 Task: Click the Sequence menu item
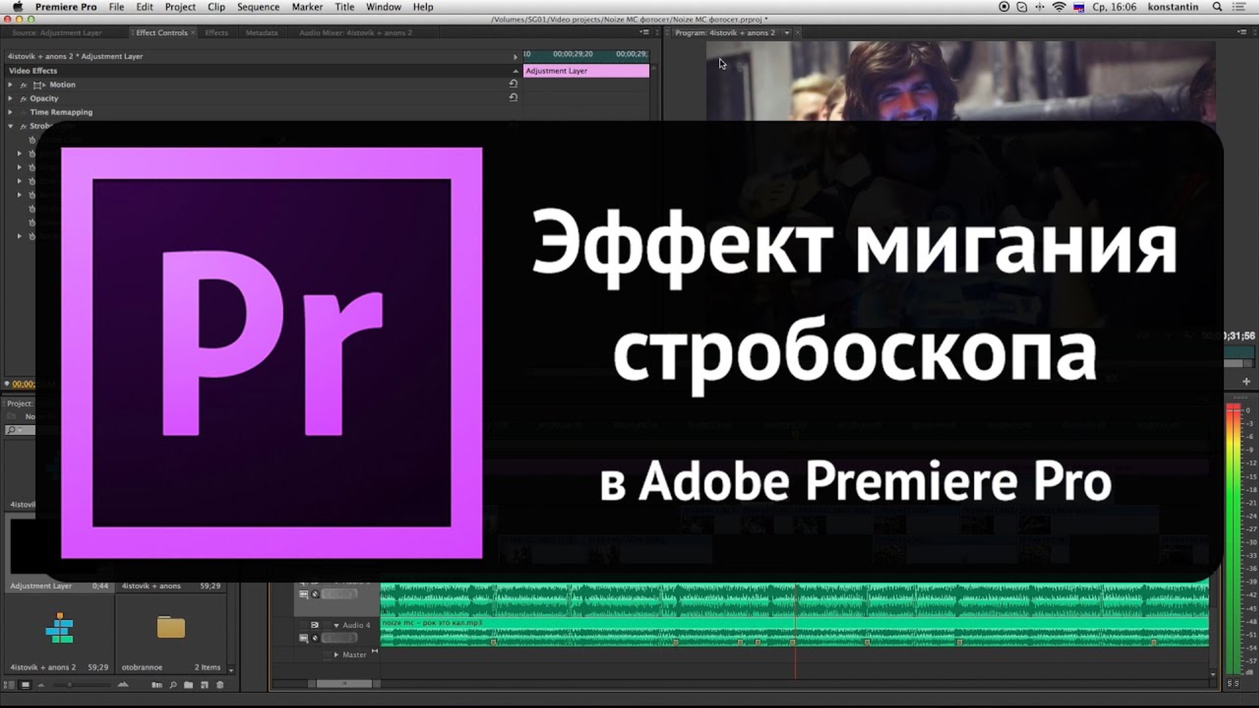pyautogui.click(x=258, y=7)
